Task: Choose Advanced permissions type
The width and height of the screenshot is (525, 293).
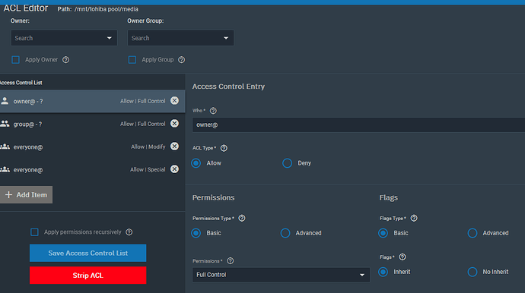Action: [x=285, y=233]
